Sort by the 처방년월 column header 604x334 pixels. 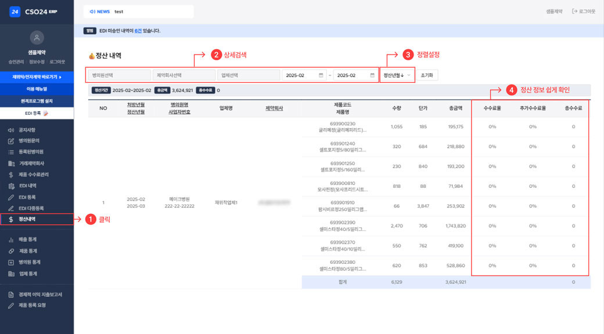[136, 104]
